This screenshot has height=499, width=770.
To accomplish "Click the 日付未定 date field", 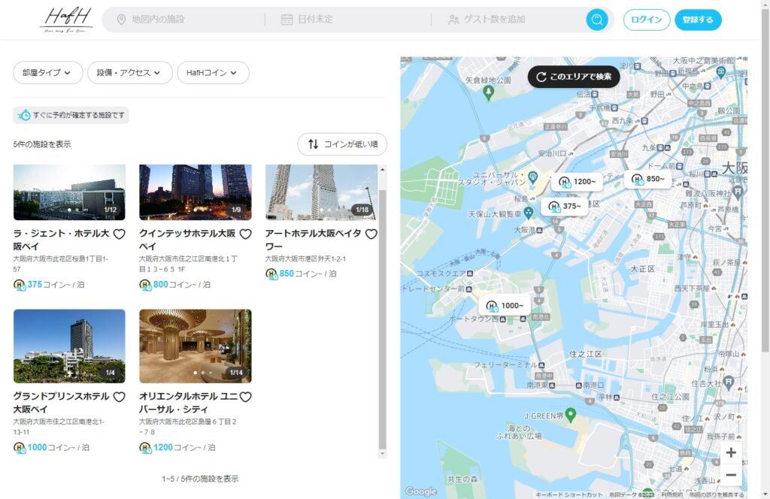I will pos(347,20).
